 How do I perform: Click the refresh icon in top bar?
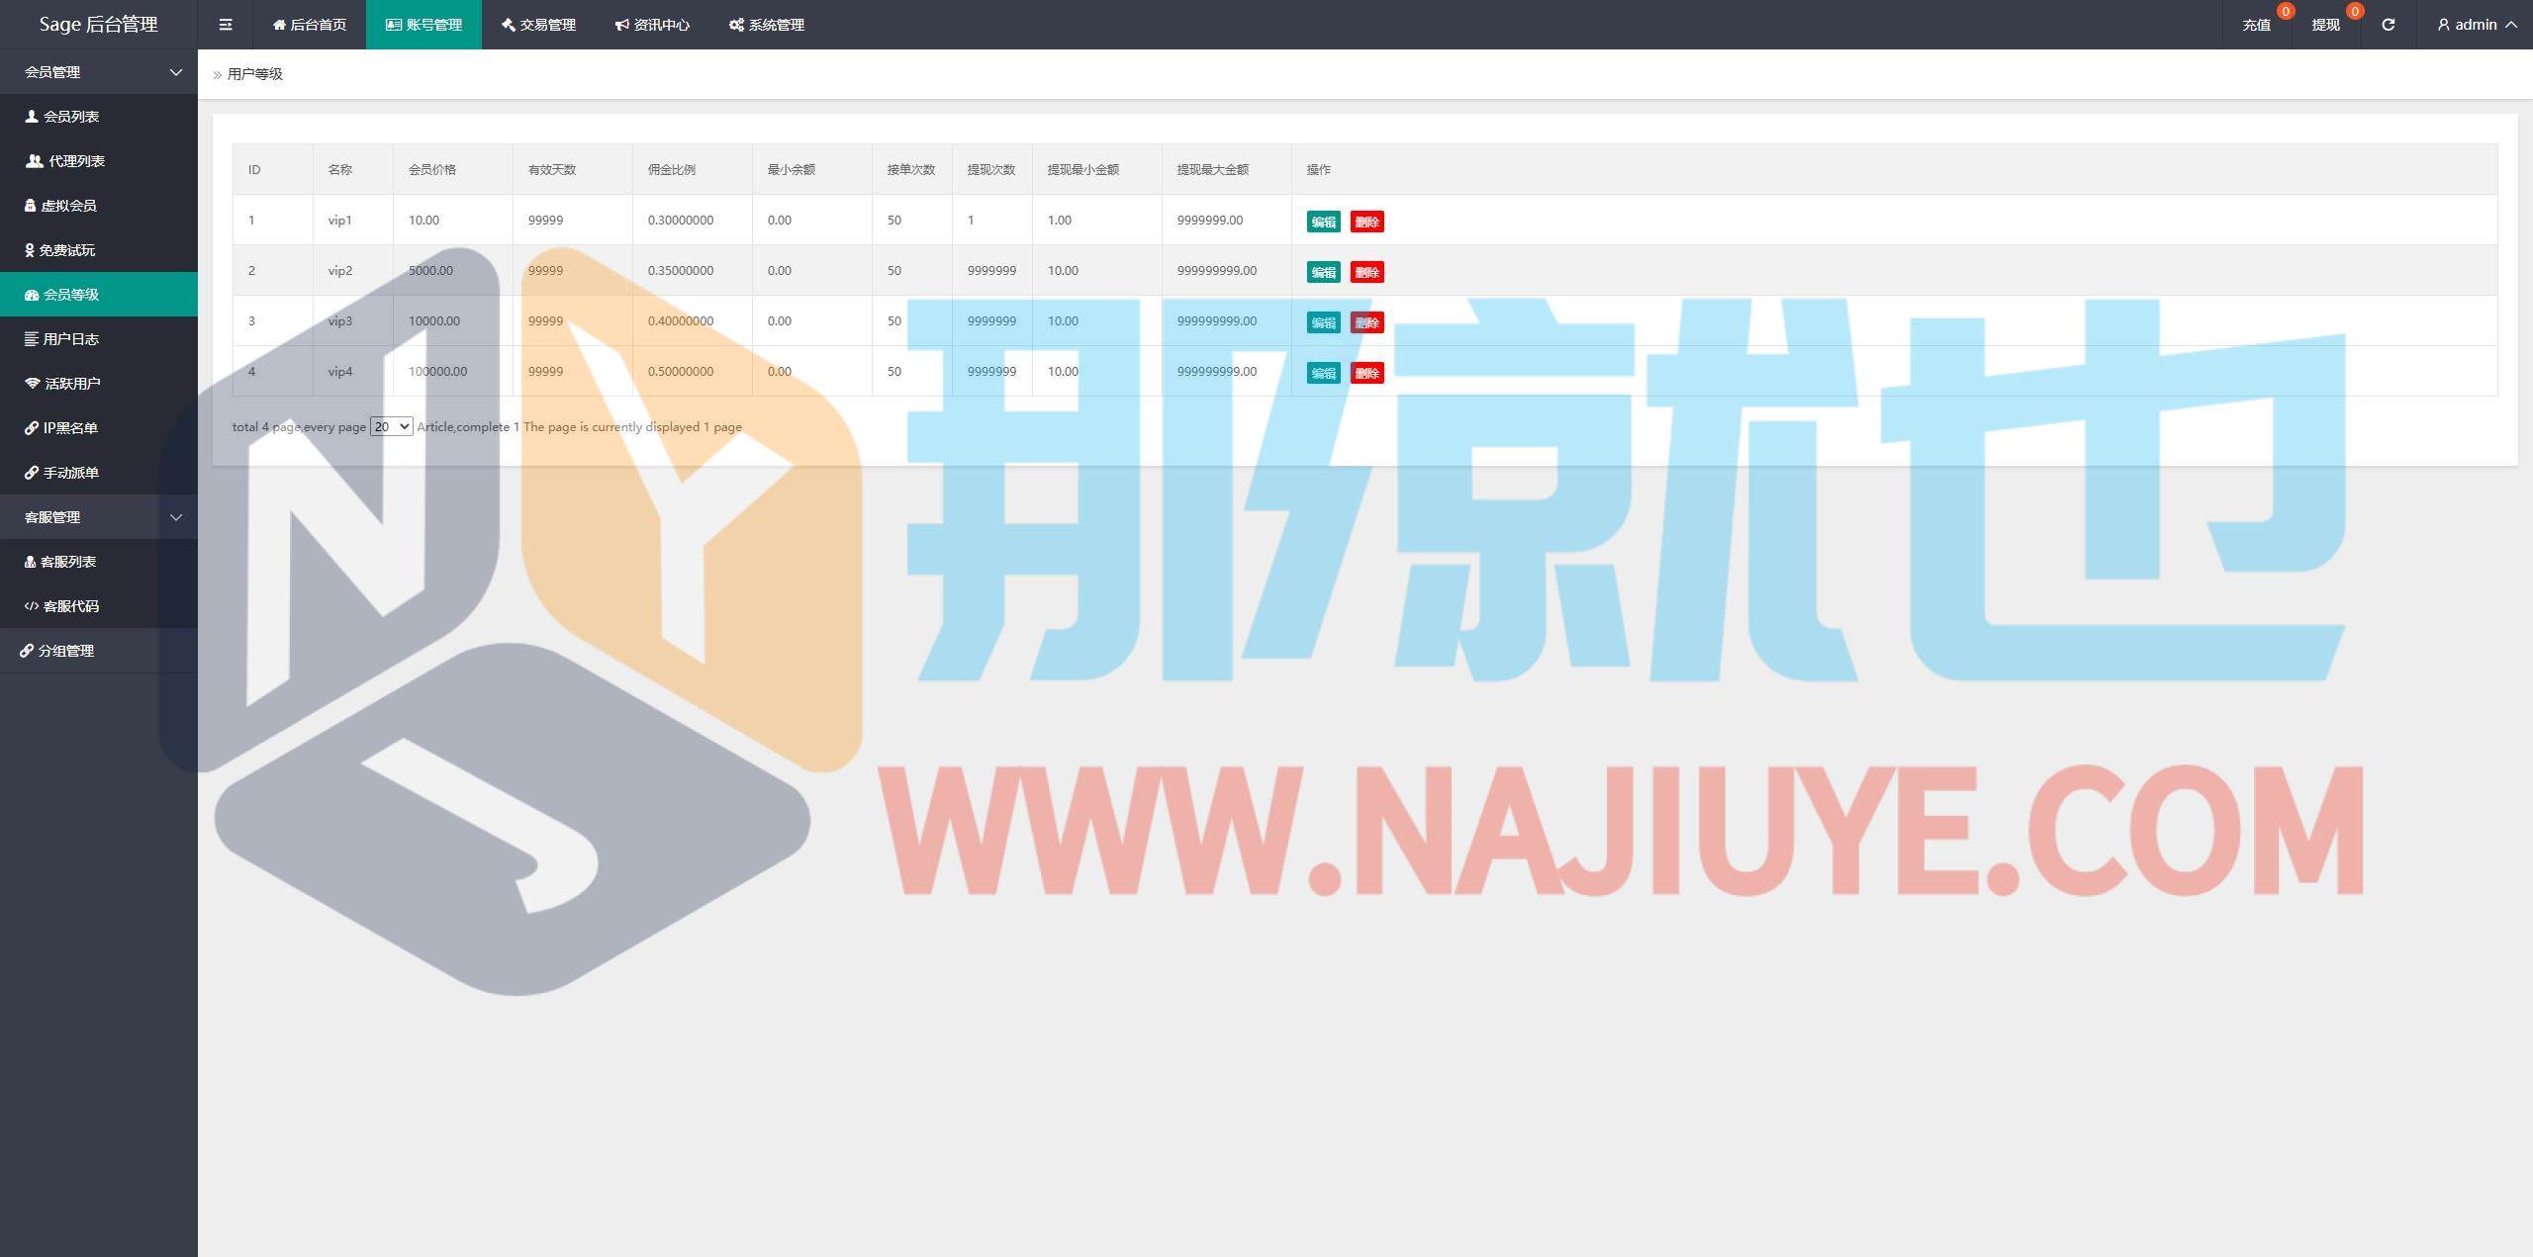click(x=2388, y=25)
